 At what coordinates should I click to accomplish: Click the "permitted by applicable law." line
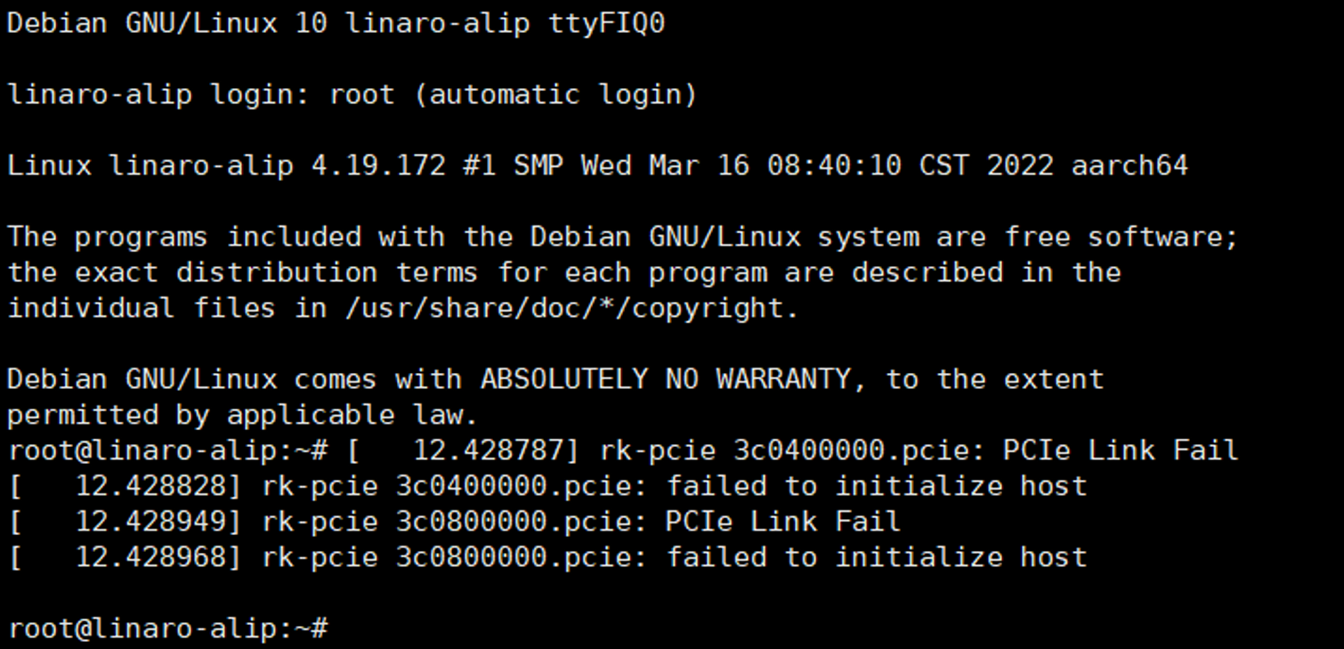(243, 415)
